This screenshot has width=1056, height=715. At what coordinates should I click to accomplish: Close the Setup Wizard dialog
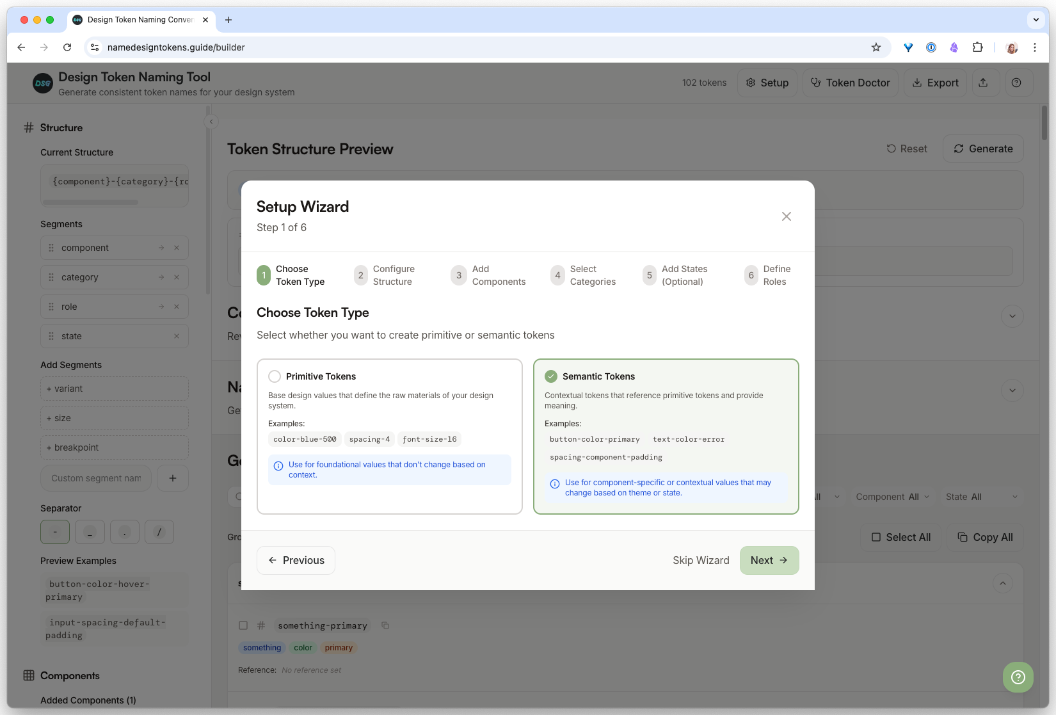(x=787, y=216)
